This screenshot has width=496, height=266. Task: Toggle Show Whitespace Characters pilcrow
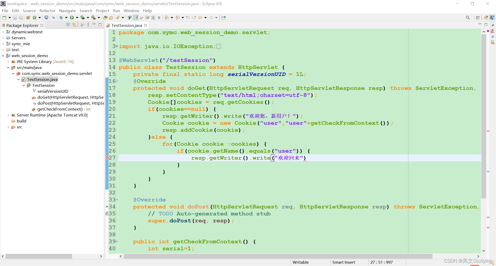(x=159, y=18)
